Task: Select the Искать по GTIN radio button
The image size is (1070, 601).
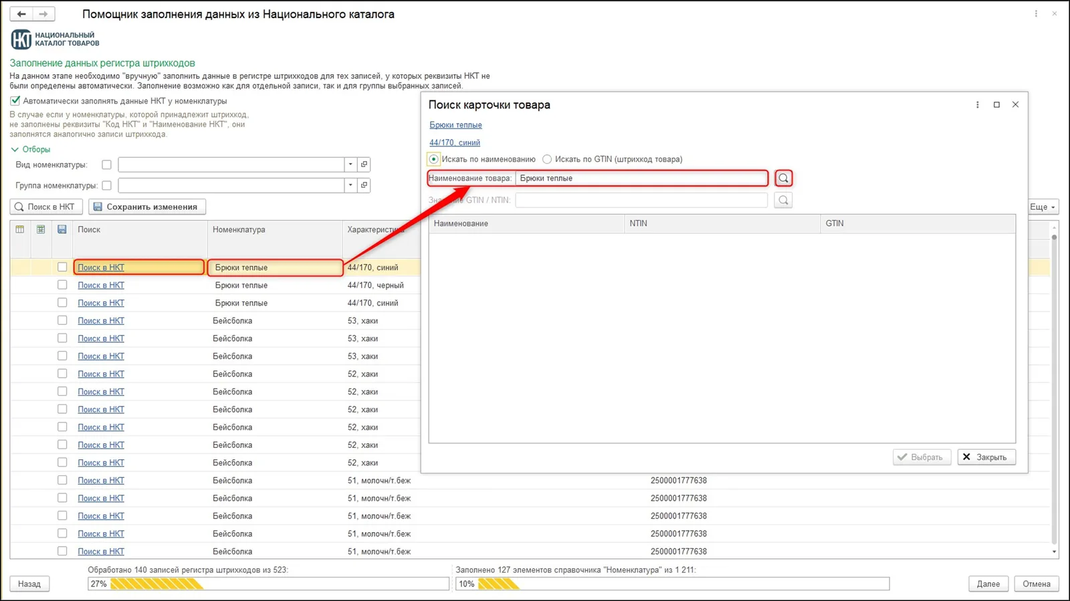Action: [x=547, y=159]
